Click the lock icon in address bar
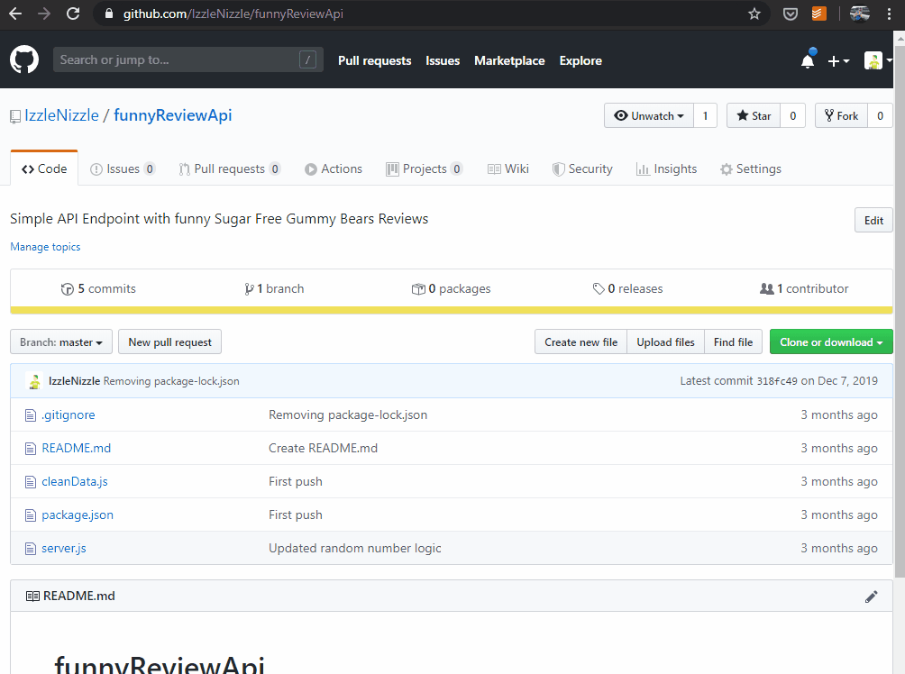 [x=108, y=14]
